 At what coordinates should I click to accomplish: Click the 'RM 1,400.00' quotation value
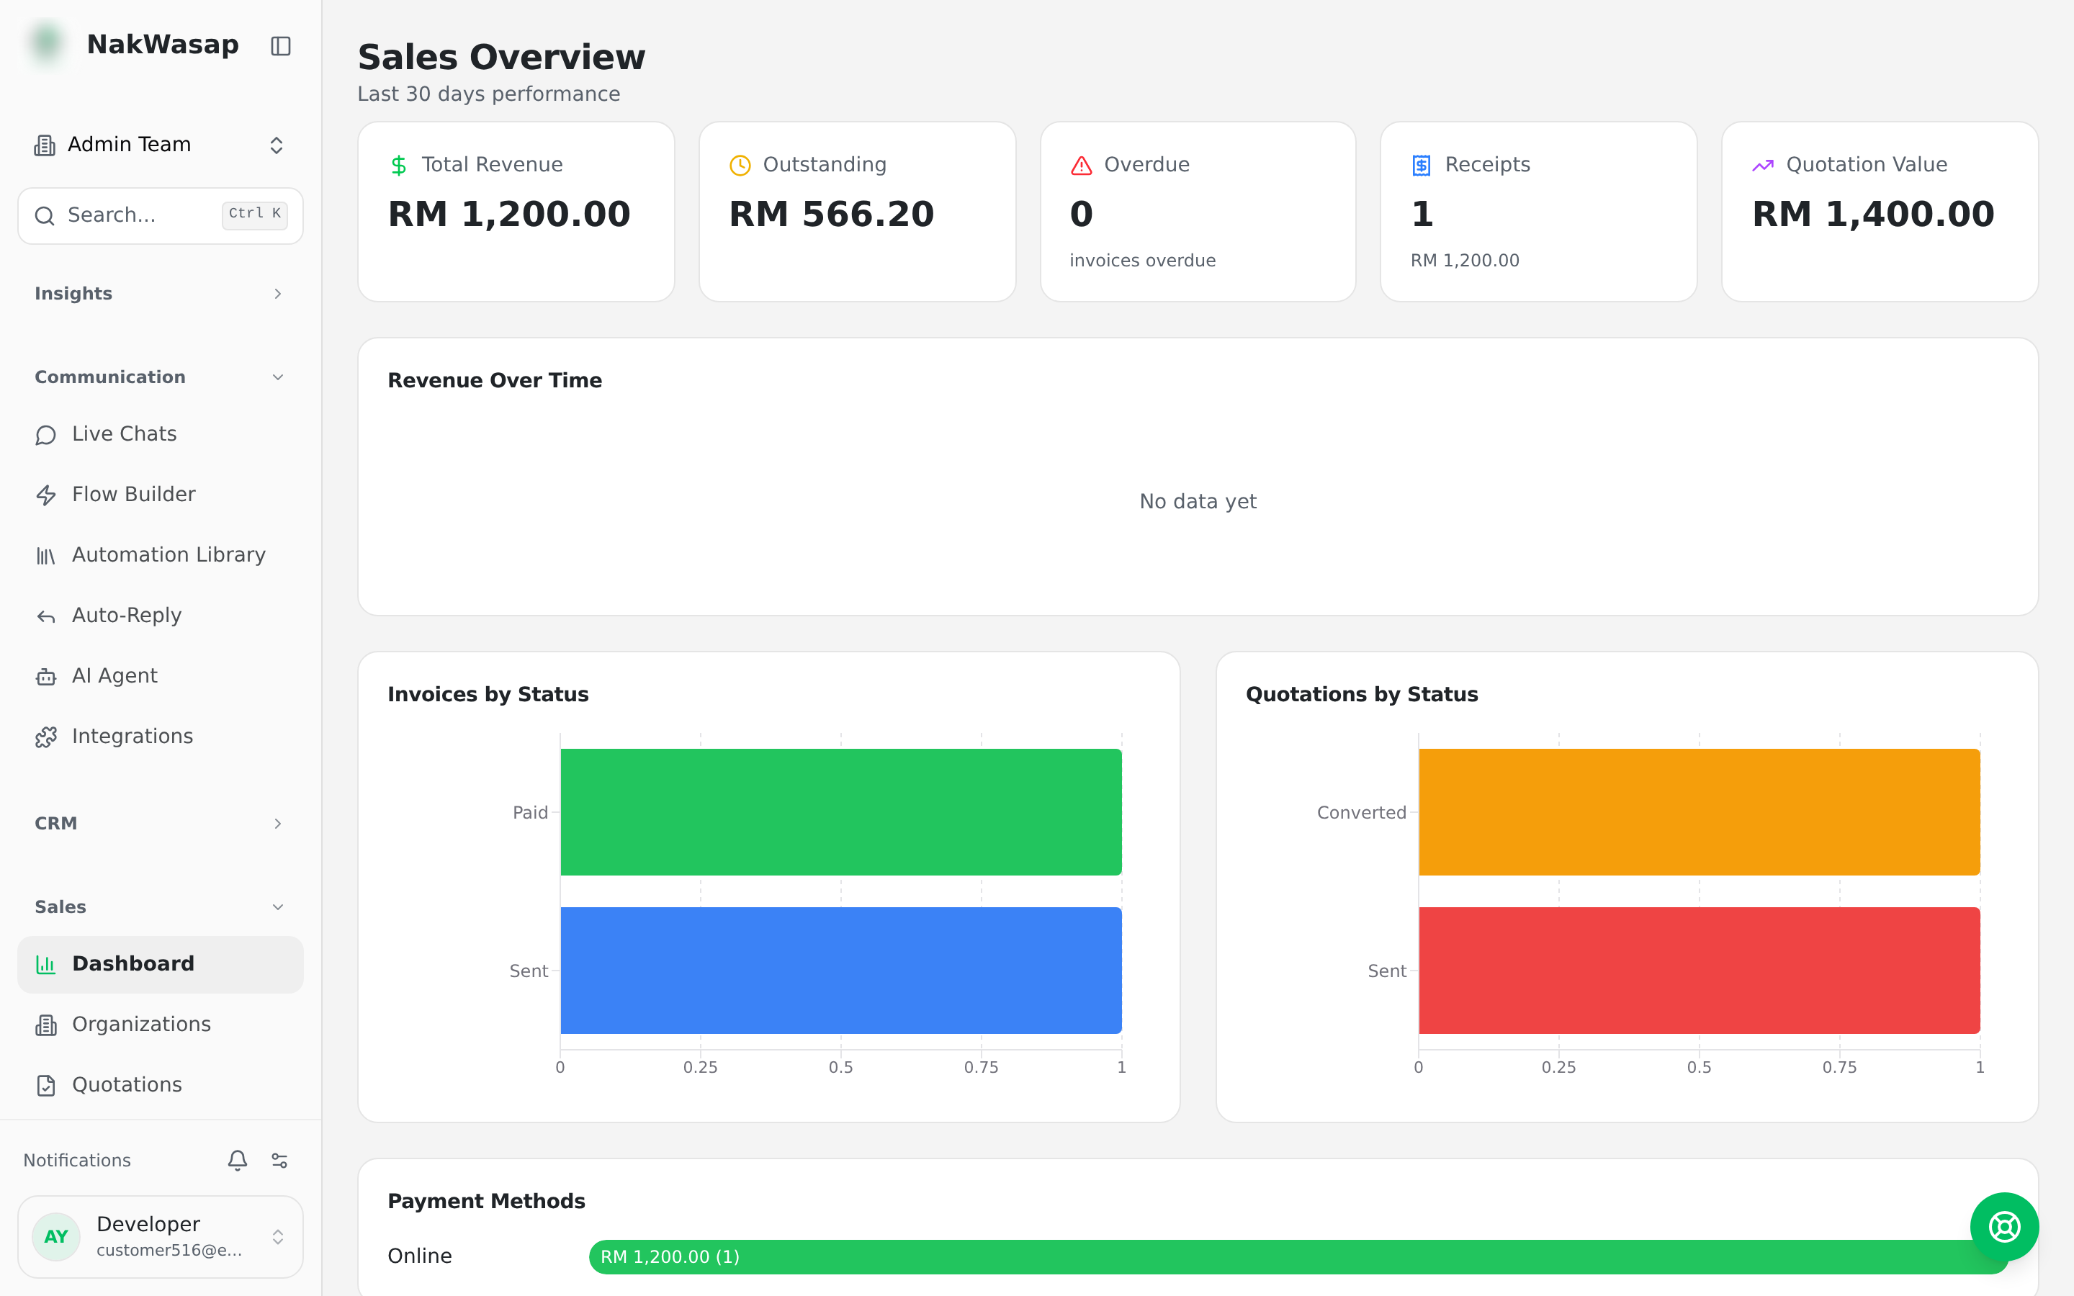coord(1872,215)
